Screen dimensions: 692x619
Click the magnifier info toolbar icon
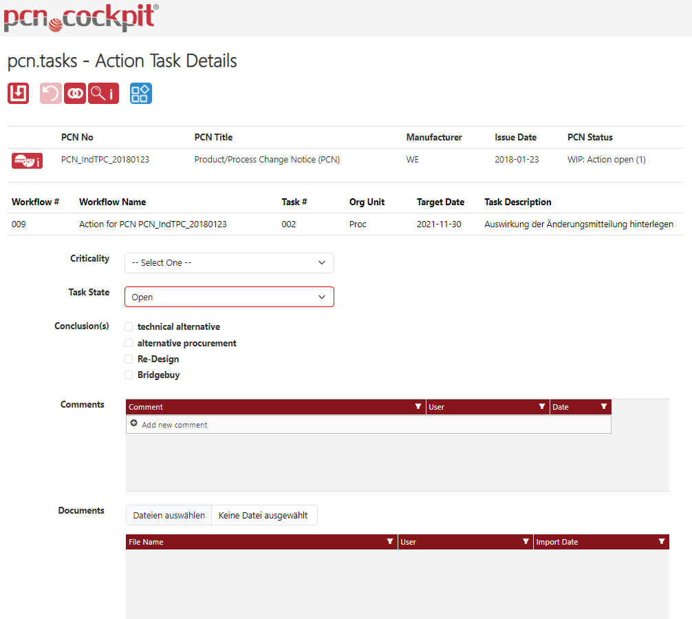coord(103,93)
